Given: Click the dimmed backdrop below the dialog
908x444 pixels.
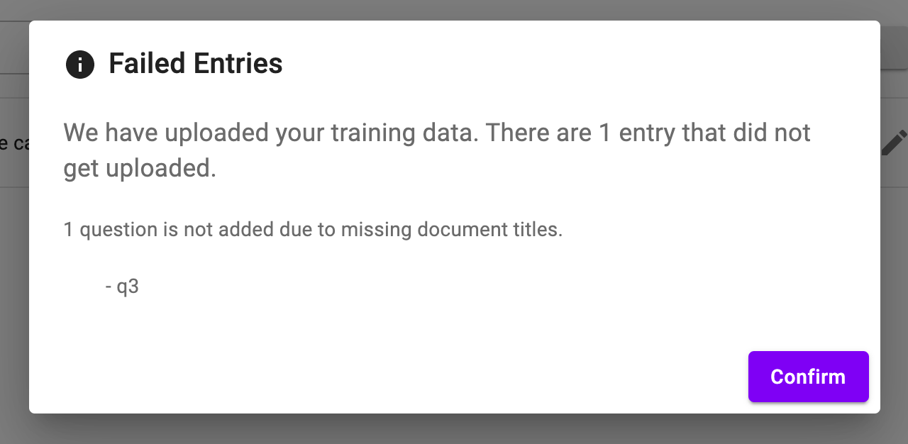Looking at the screenshot, I should coord(454,429).
